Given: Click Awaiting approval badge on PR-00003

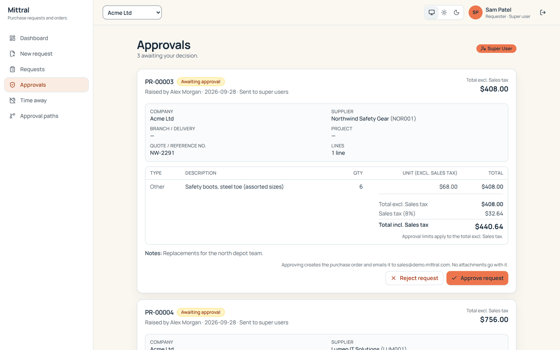Looking at the screenshot, I should point(201,82).
